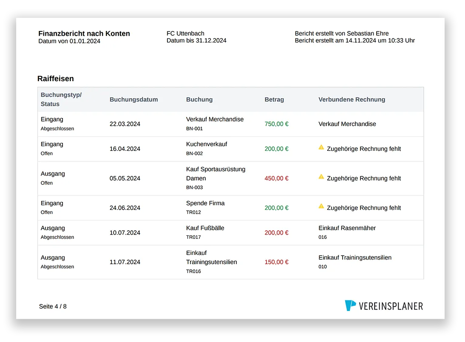The height and width of the screenshot is (342, 465).
Task: Click the Verbundene Rechnung column header
Action: pos(352,99)
